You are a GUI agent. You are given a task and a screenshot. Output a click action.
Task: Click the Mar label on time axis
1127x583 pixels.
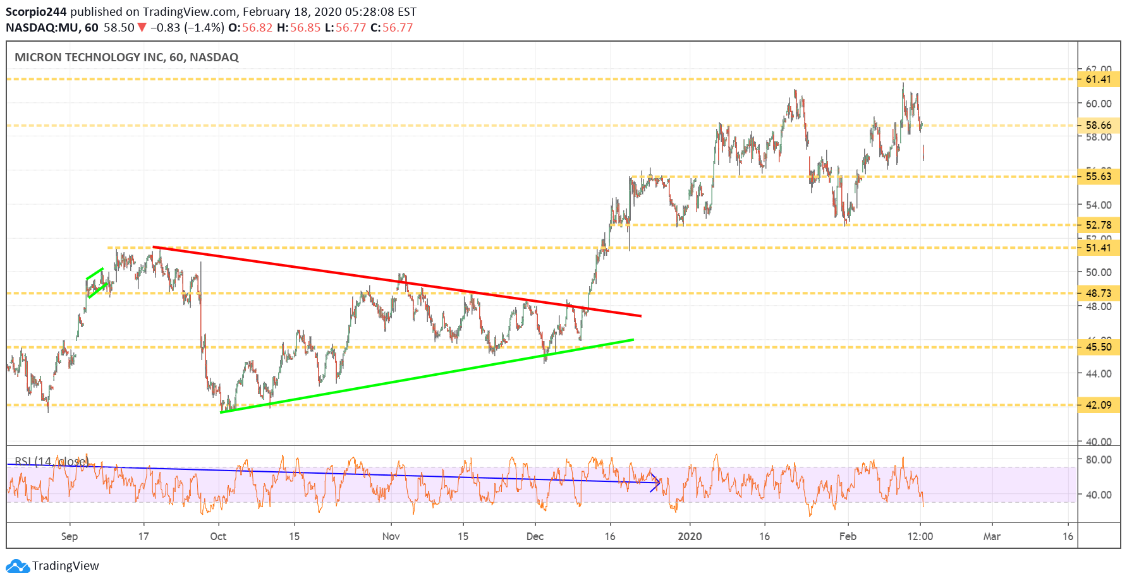992,536
